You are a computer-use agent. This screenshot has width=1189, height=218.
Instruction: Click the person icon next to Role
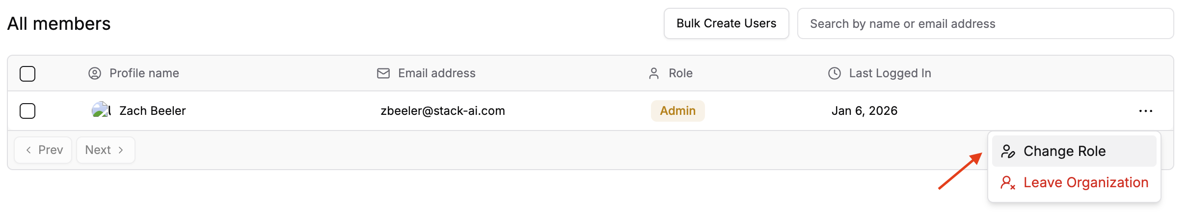[x=653, y=73]
